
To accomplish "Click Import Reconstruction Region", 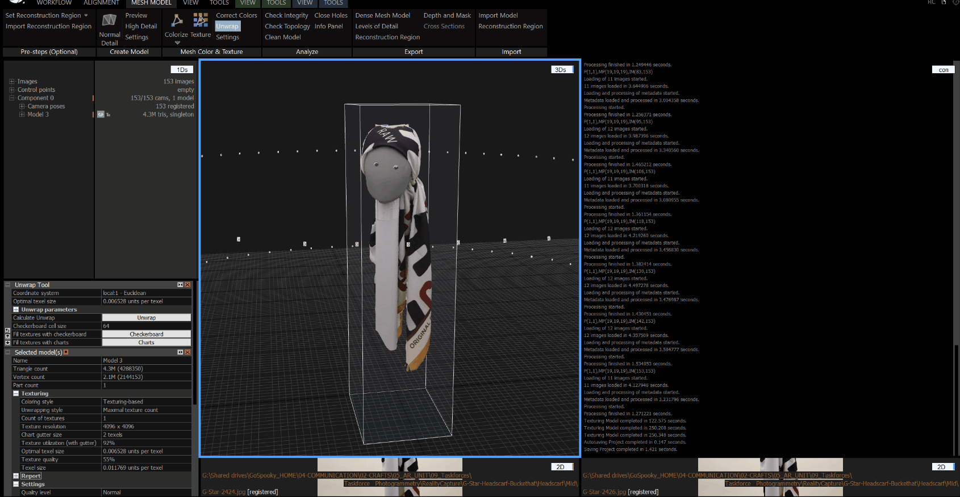I will coord(48,26).
